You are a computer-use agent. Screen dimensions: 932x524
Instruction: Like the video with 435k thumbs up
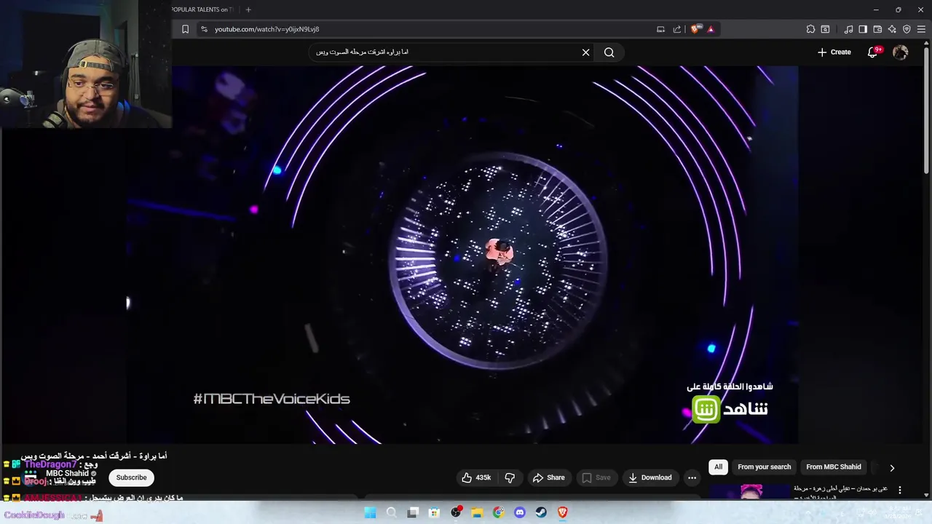475,477
